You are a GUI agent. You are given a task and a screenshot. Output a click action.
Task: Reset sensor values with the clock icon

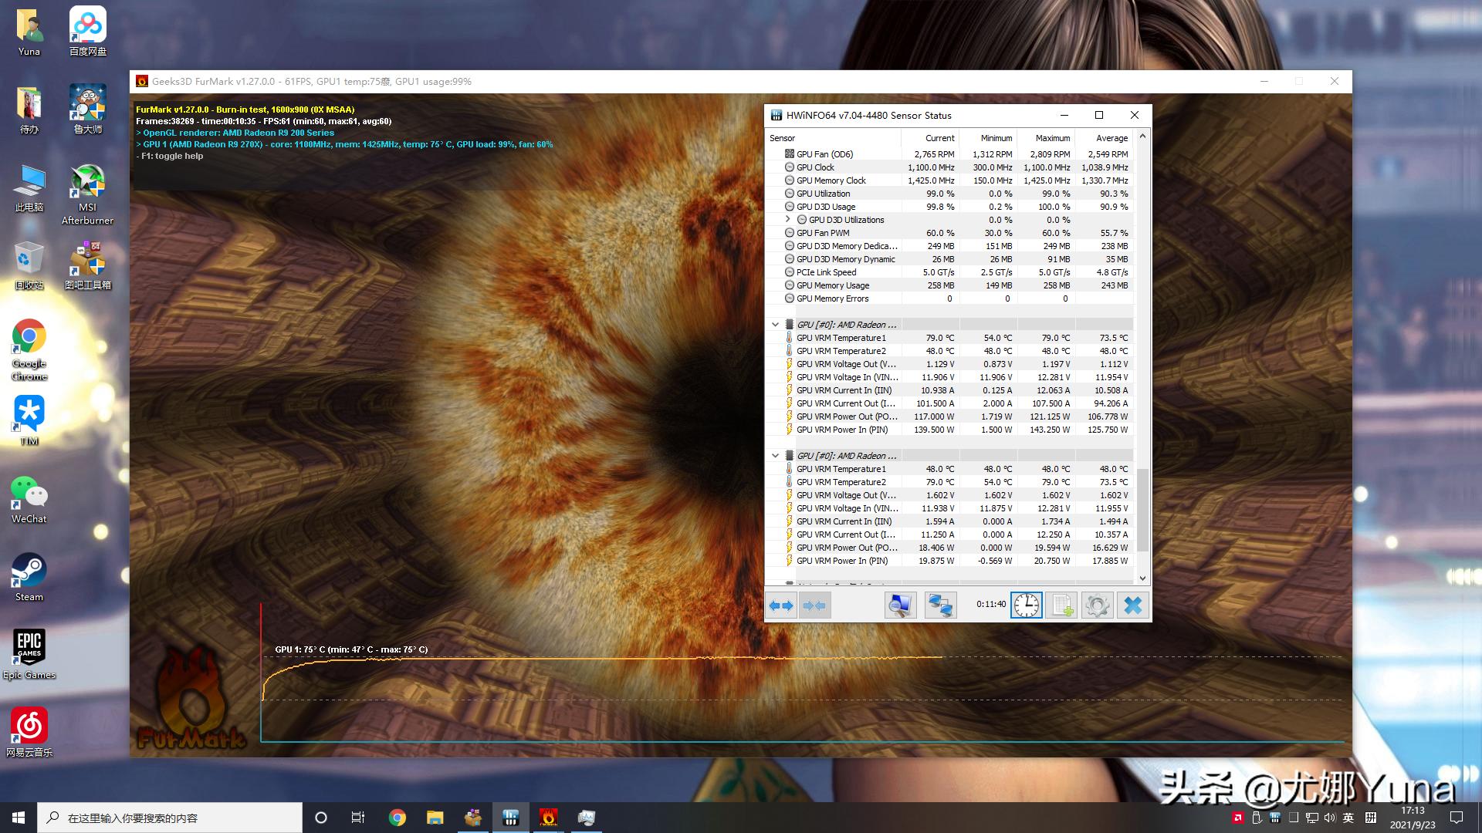pos(1026,605)
